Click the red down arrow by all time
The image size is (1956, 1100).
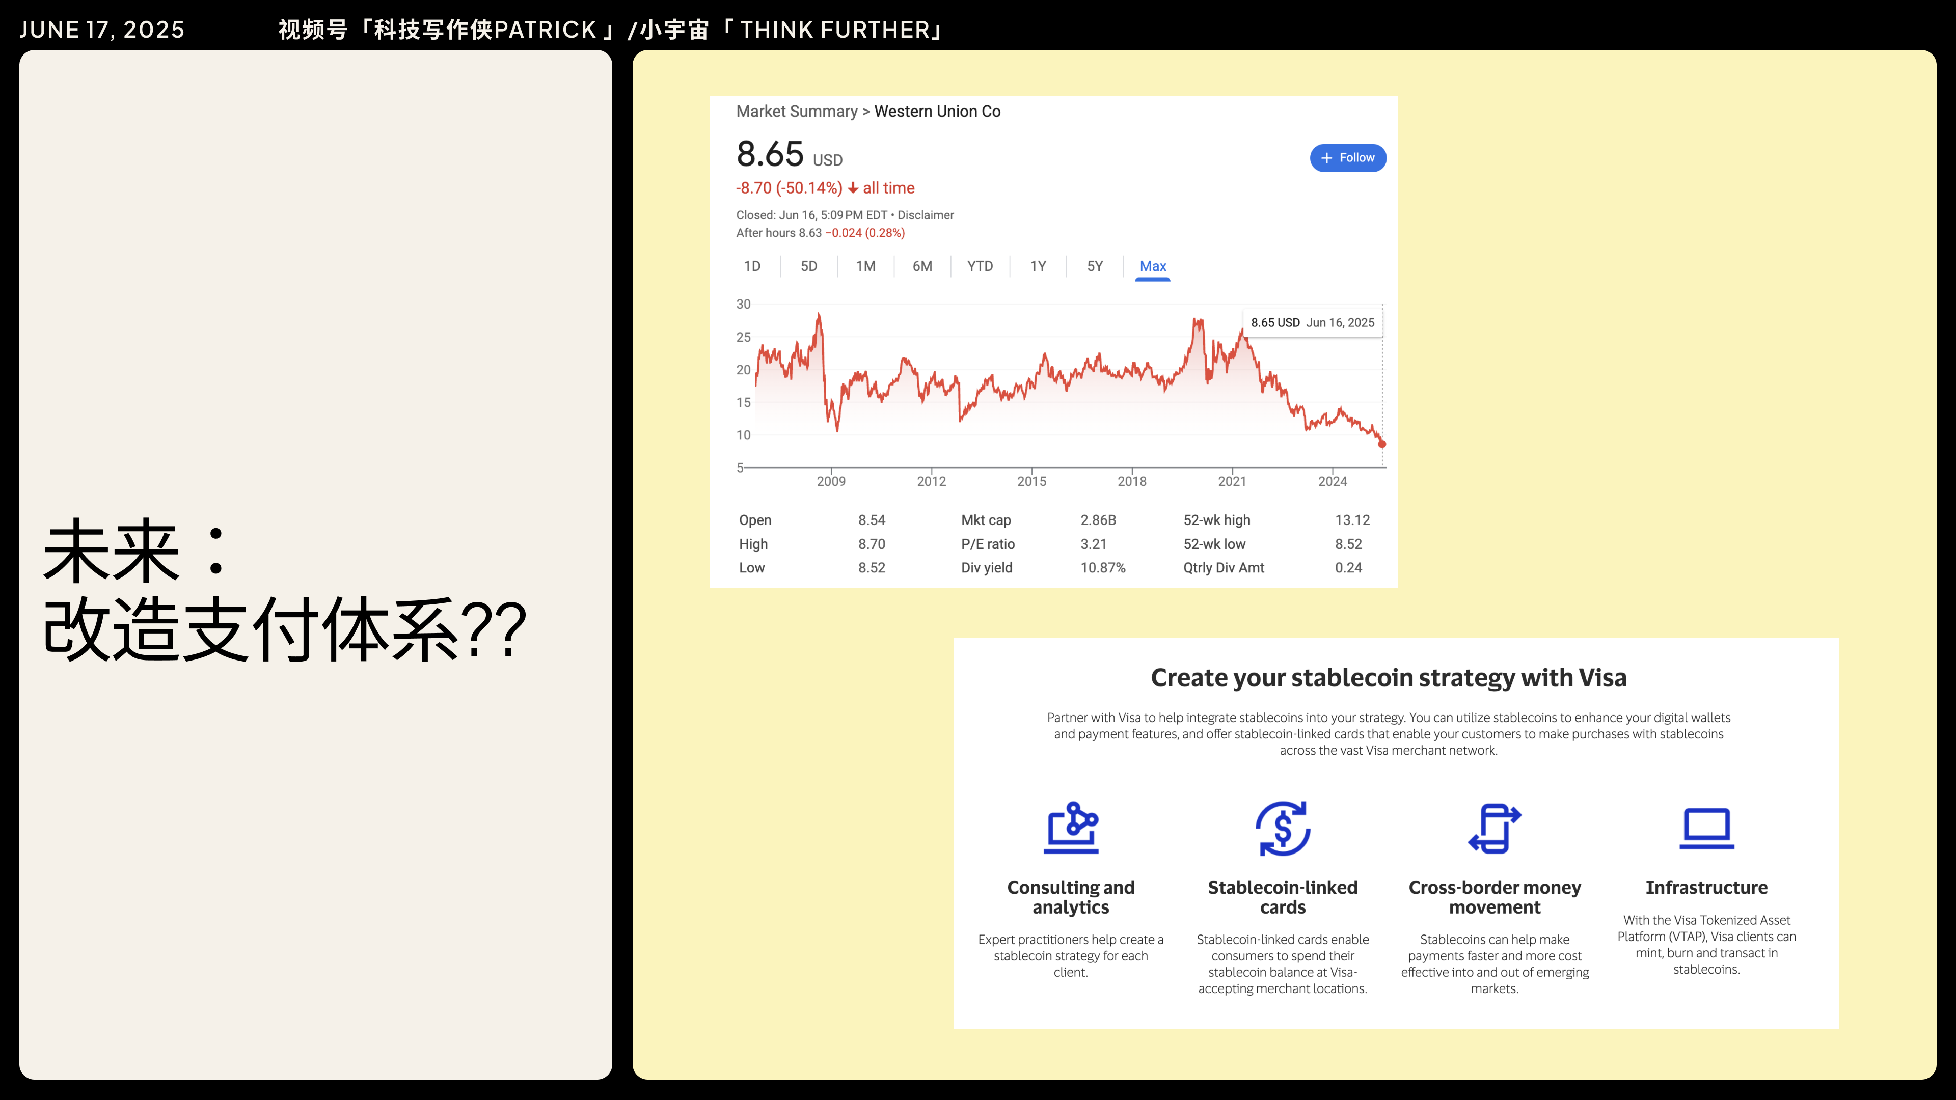(x=854, y=188)
